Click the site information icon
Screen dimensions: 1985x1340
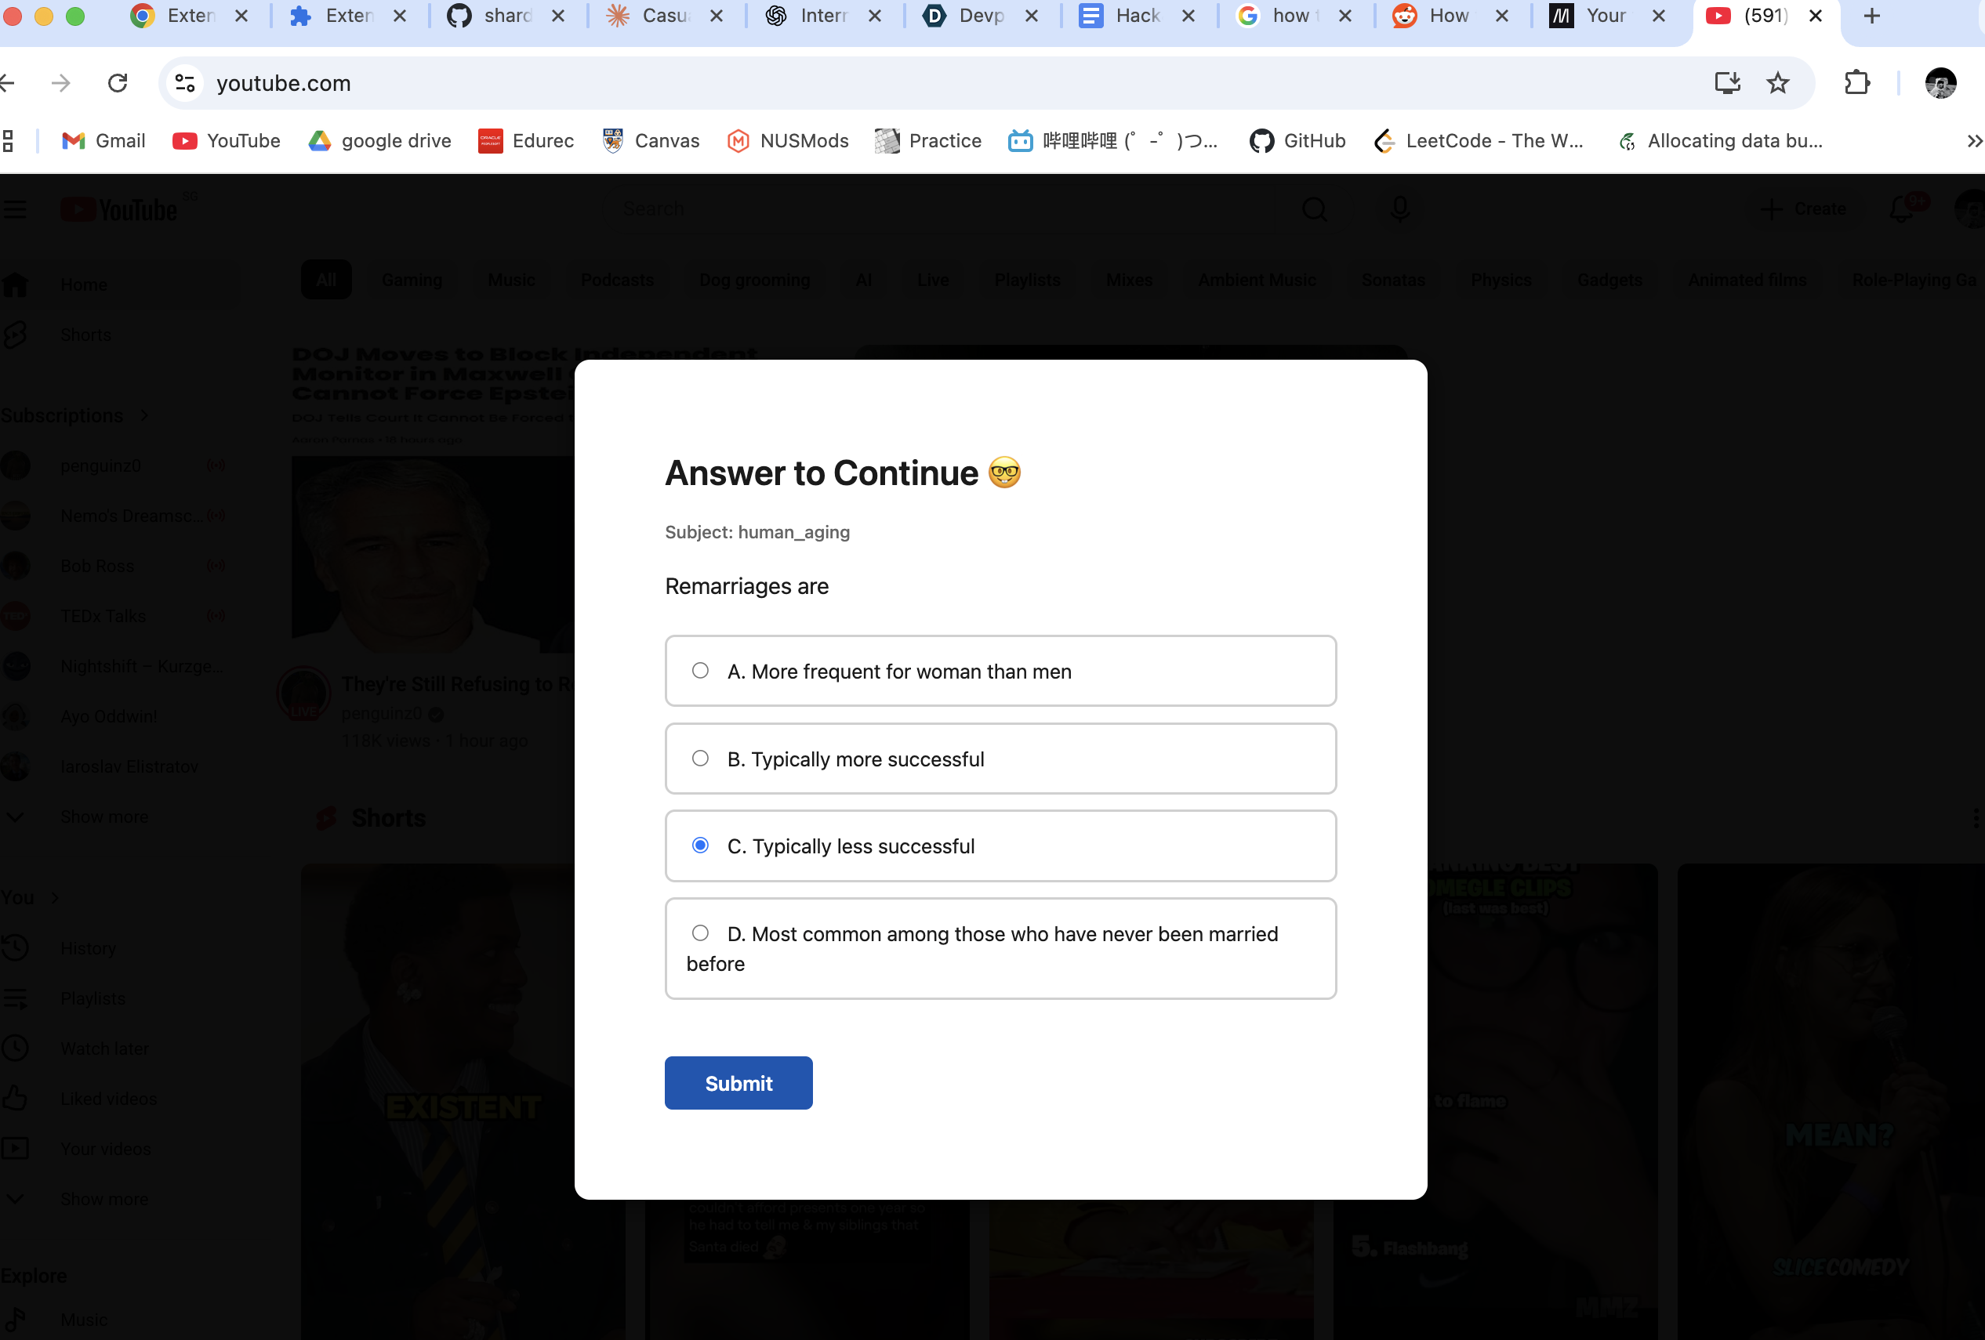(184, 83)
